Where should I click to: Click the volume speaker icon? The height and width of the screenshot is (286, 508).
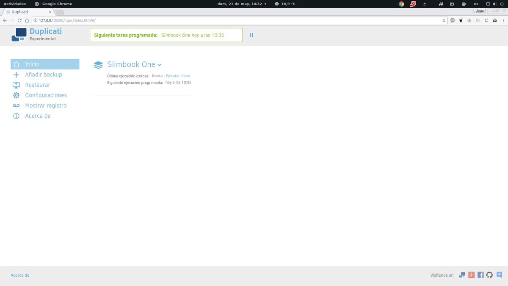tap(495, 4)
